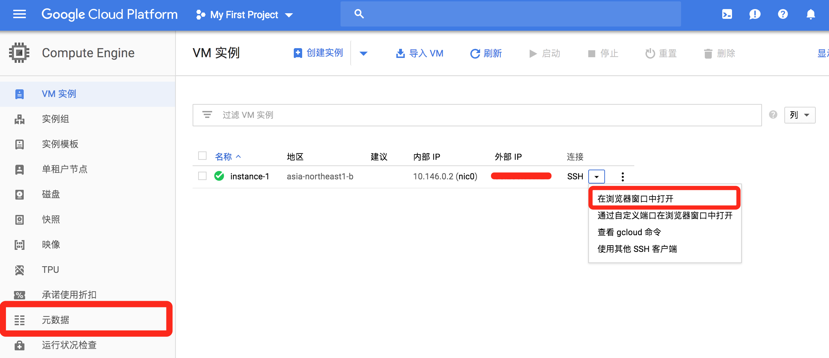Screen dimensions: 829x358
Task: Focus the top search bar
Action: click(x=510, y=14)
